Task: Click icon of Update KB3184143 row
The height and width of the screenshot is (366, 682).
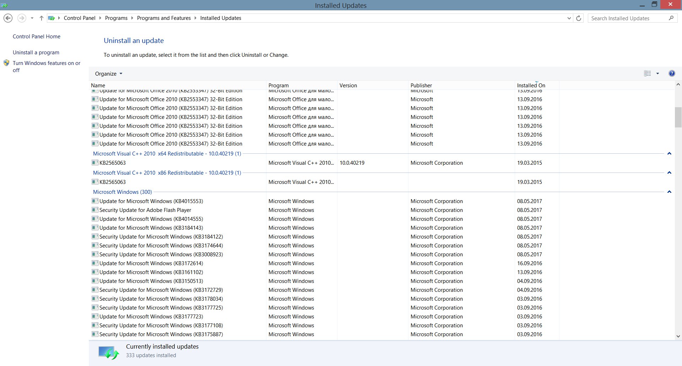Action: click(95, 228)
